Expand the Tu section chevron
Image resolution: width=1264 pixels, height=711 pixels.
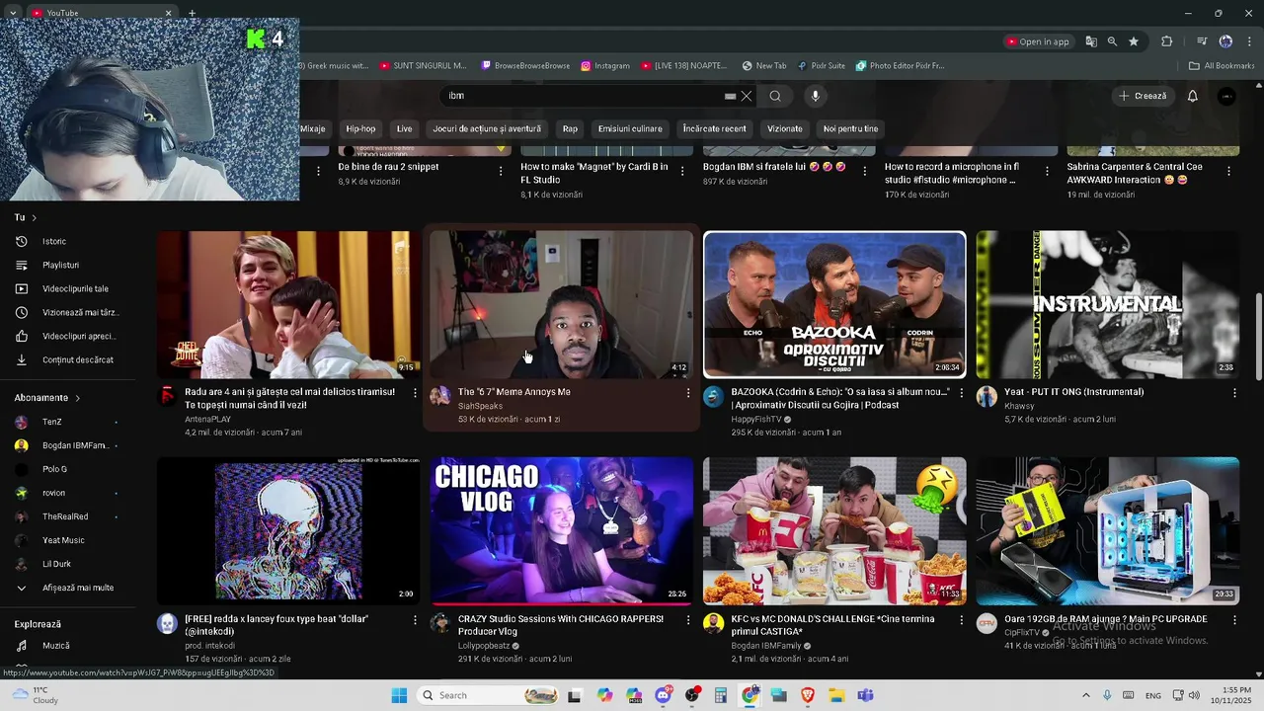click(x=34, y=217)
